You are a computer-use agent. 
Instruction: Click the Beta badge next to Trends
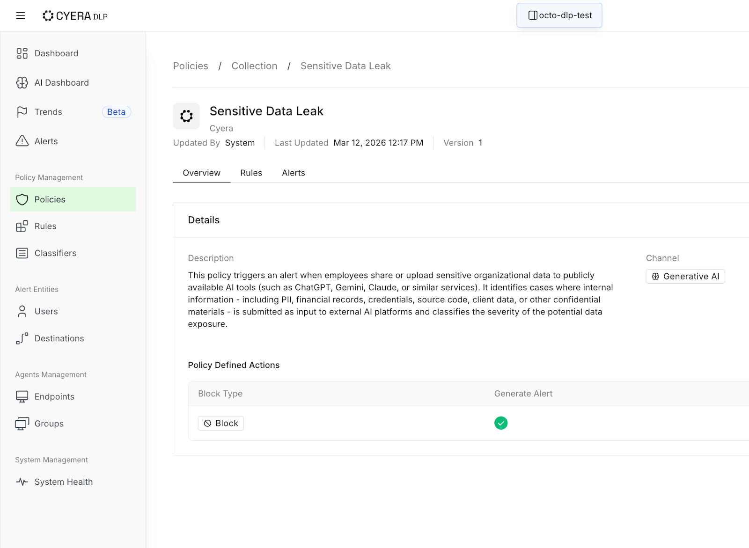116,111
